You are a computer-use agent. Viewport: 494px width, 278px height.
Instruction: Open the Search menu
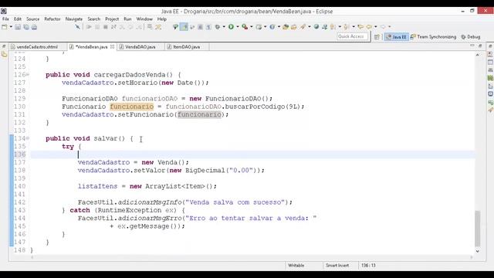[94, 19]
